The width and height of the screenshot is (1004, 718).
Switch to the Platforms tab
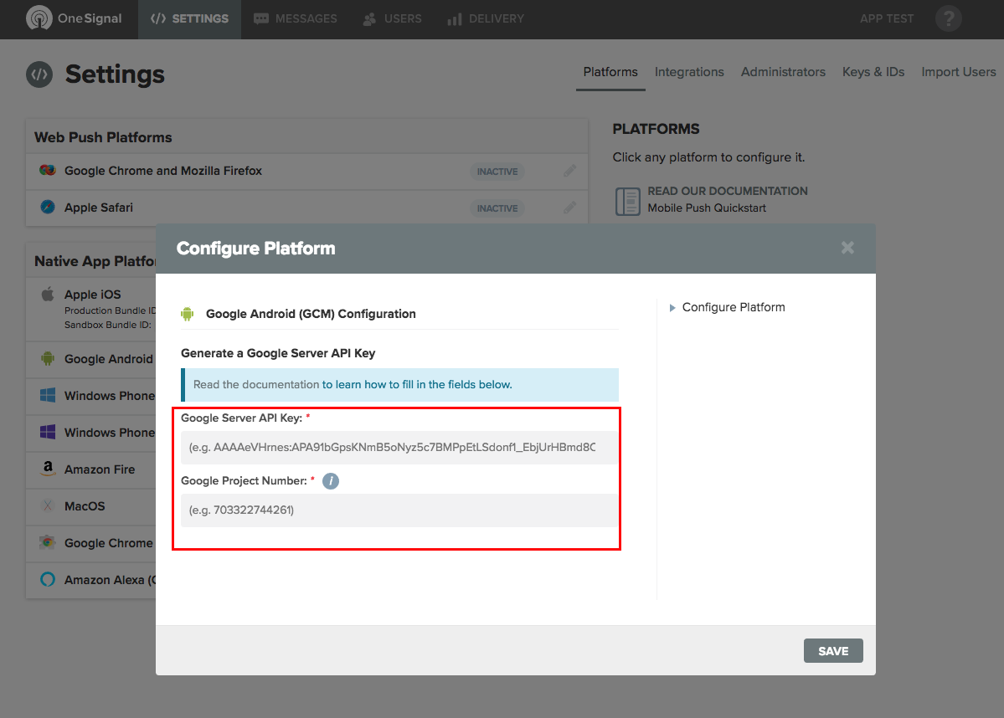[x=610, y=72]
